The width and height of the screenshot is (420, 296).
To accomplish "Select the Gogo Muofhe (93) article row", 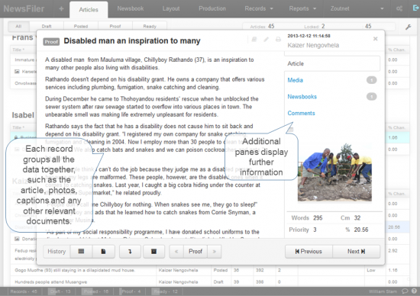I will (210, 270).
